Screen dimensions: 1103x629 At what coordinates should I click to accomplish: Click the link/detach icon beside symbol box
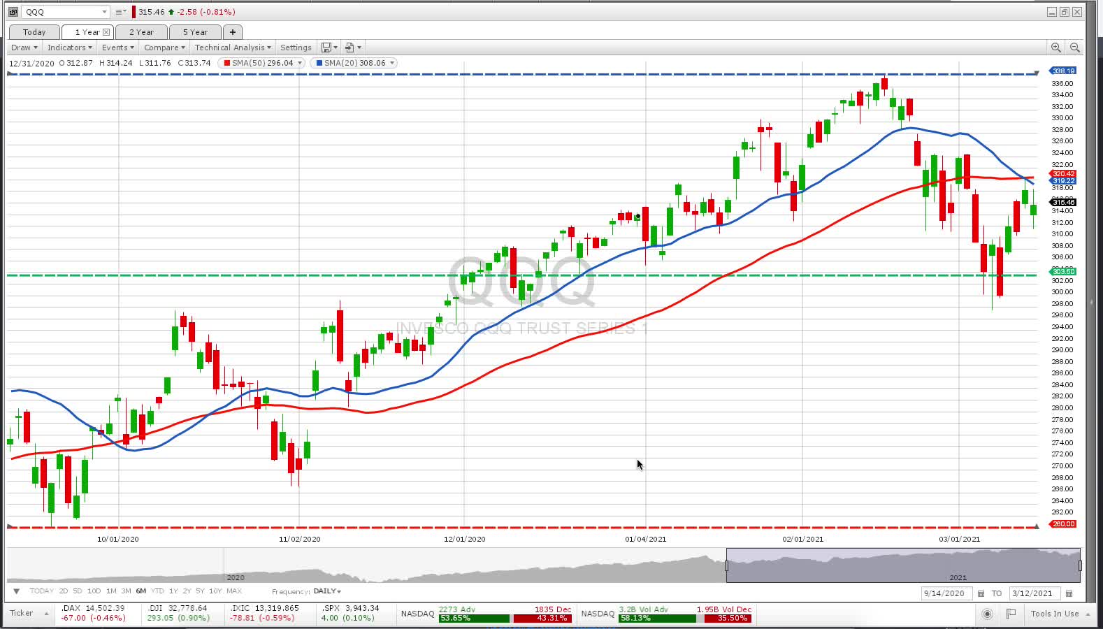click(x=13, y=12)
